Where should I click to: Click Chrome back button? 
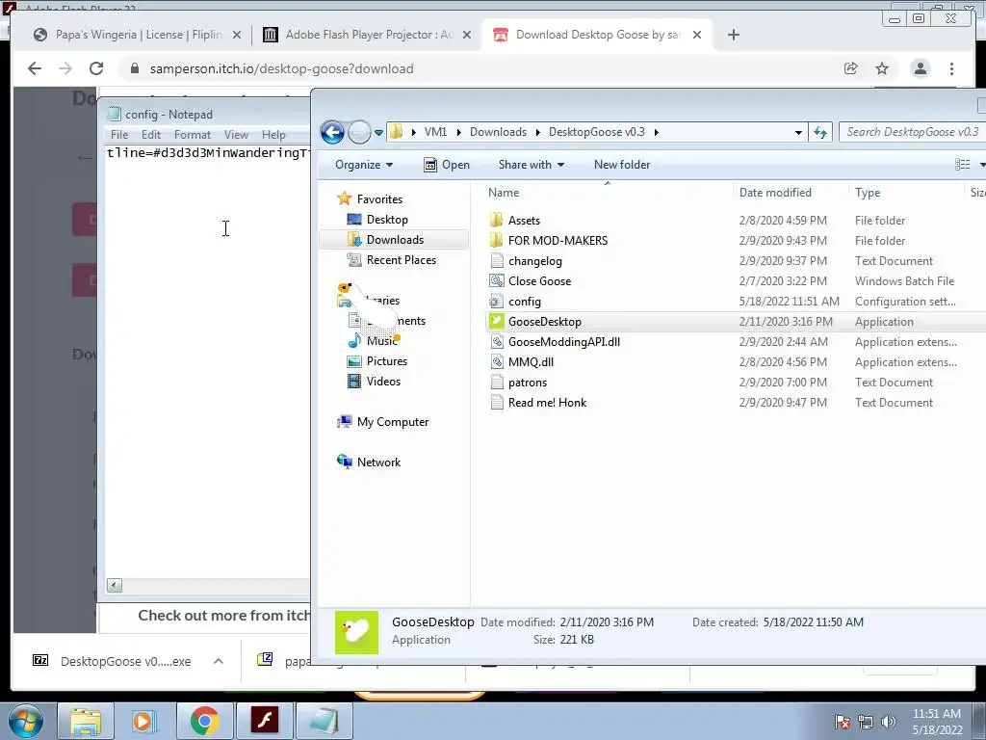tap(35, 68)
